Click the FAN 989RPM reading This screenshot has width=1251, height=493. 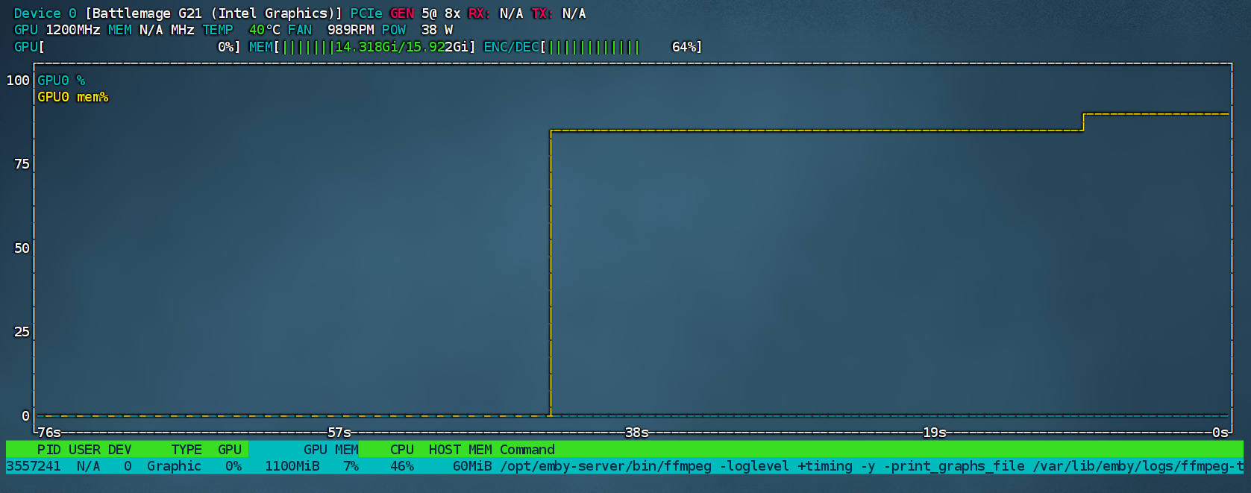(330, 30)
